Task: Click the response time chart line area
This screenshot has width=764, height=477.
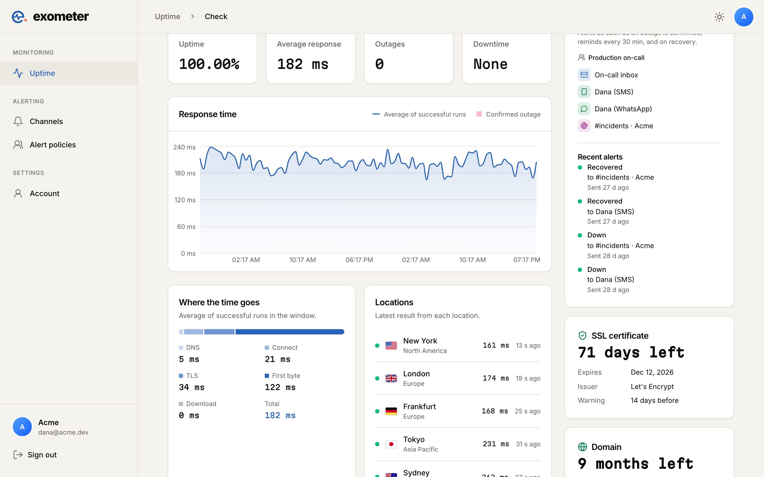Action: (368, 200)
